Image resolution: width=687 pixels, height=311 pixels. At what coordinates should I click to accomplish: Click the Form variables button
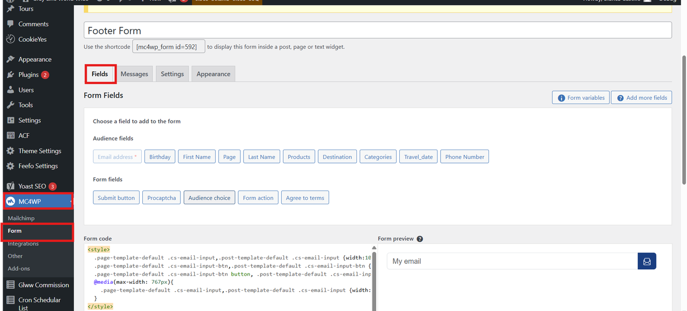point(581,98)
